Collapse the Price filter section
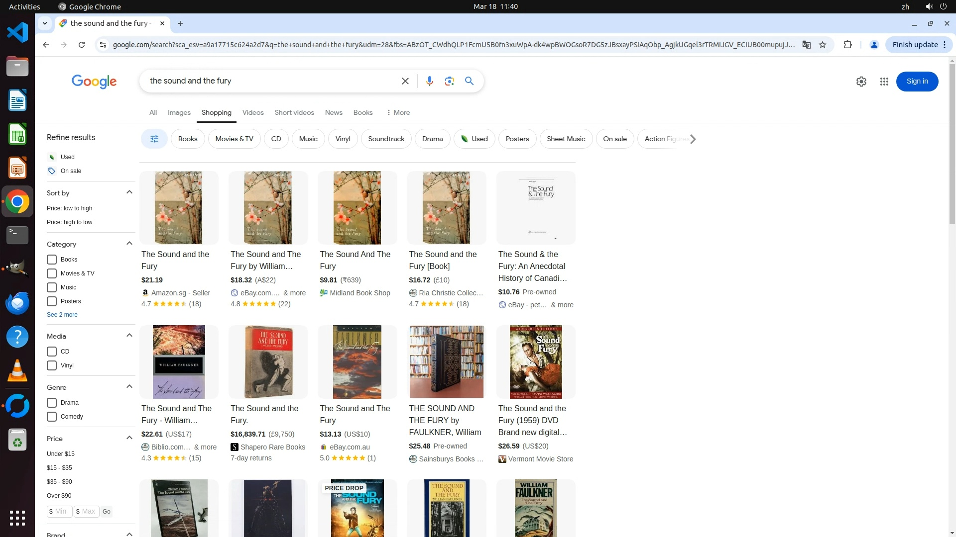Image resolution: width=956 pixels, height=537 pixels. pyautogui.click(x=129, y=438)
